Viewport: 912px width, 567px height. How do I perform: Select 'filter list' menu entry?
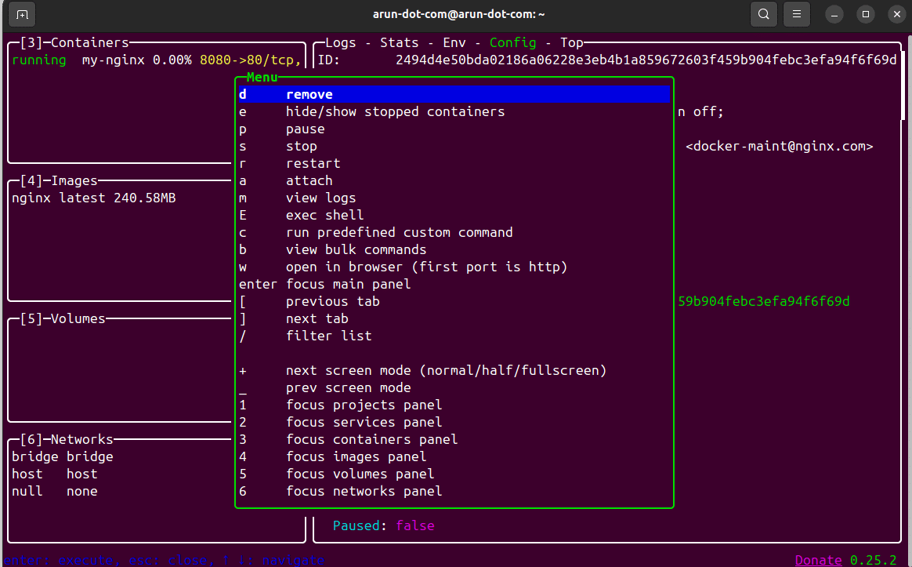point(454,336)
